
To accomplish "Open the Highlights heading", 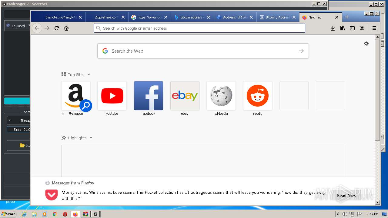I will [x=77, y=138].
